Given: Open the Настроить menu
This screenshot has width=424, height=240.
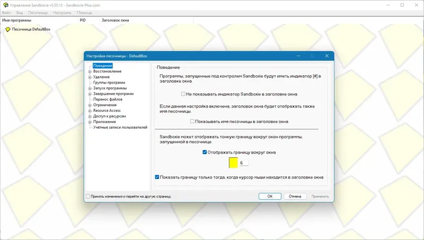Looking at the screenshot, I should tap(62, 13).
